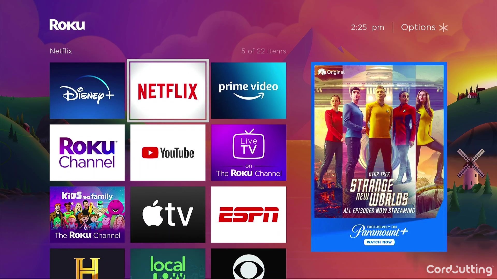Click Watch Now on Strange New Worlds
Screen dimensions: 497x279
coord(378,242)
